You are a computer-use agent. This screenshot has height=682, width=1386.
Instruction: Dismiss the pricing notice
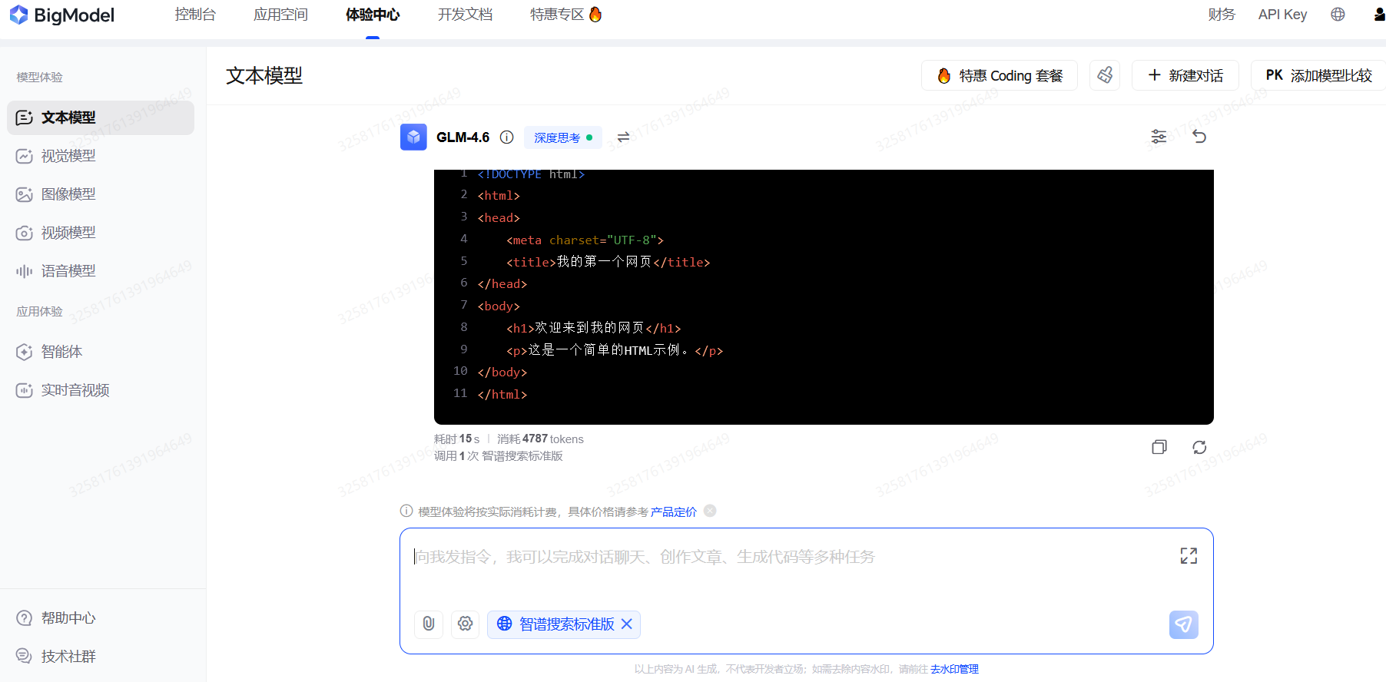pyautogui.click(x=710, y=511)
